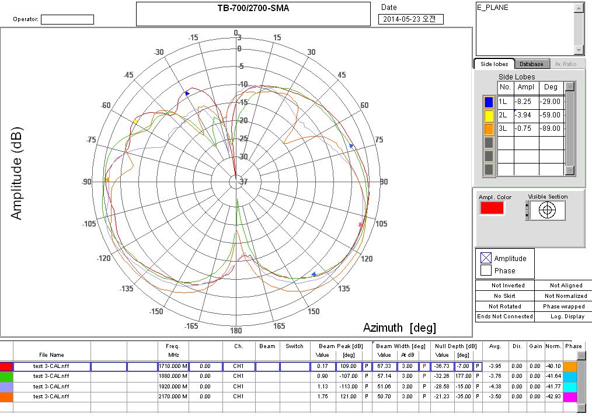The image size is (592, 417).
Task: Click the Beam Peak [dB] column header
Action: pyautogui.click(x=340, y=346)
